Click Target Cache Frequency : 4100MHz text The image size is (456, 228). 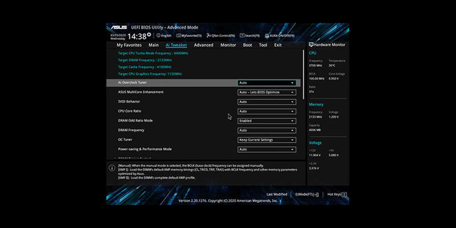145,67
